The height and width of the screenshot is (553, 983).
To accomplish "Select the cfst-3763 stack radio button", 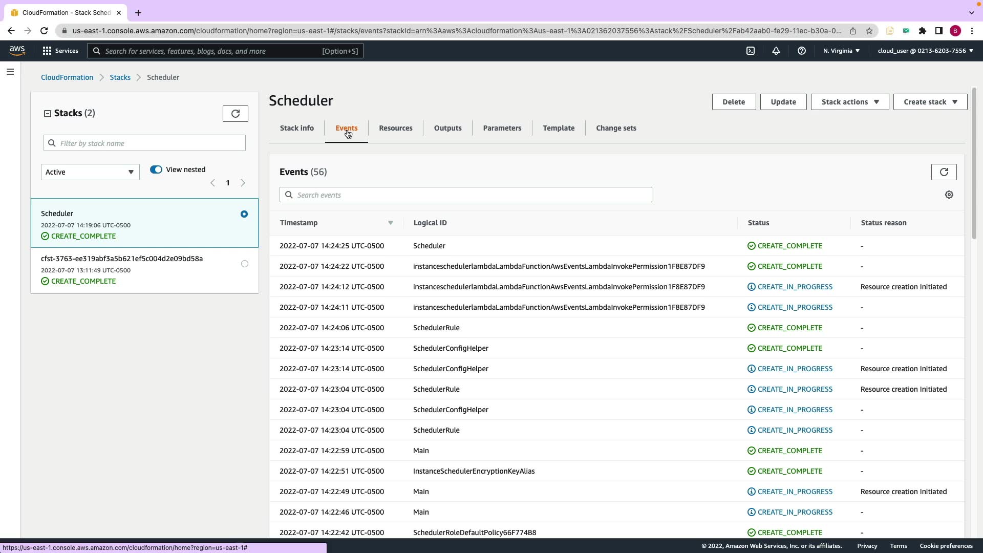I will click(244, 264).
